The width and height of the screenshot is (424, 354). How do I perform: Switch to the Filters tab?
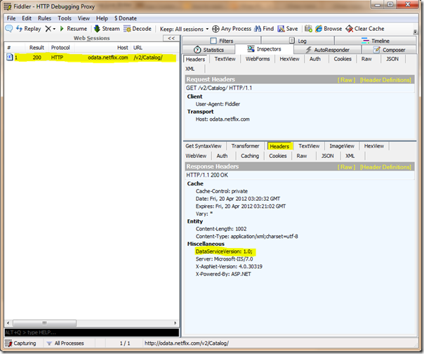point(222,41)
